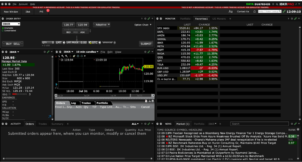Image resolution: width=302 pixels, height=162 pixels.
Task: Switch to the Portfolio tab in Monitor
Action: click(185, 19)
